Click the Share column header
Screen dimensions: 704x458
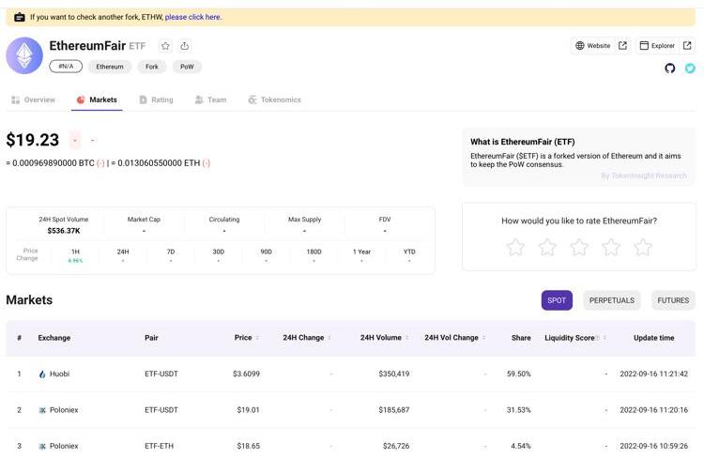[521, 338]
